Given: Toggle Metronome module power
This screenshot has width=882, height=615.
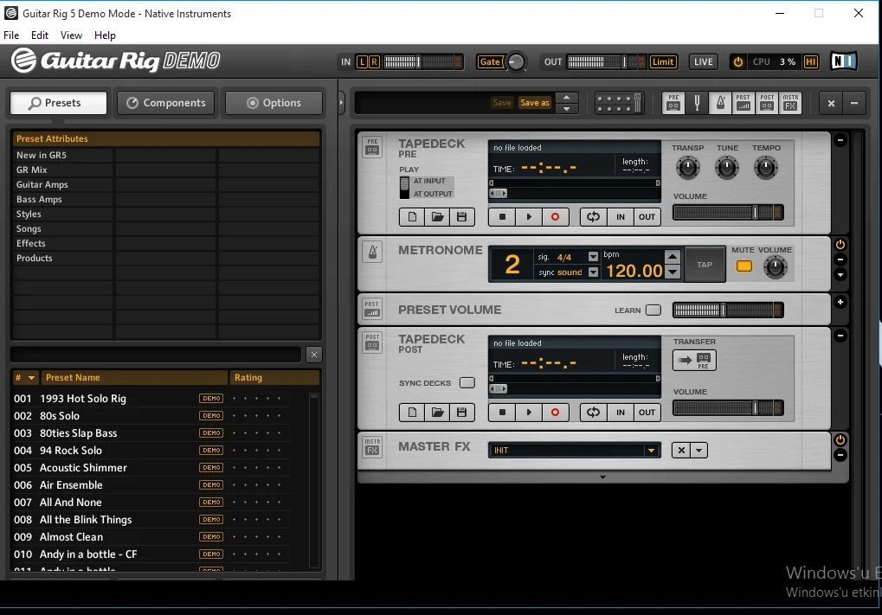Looking at the screenshot, I should point(840,245).
